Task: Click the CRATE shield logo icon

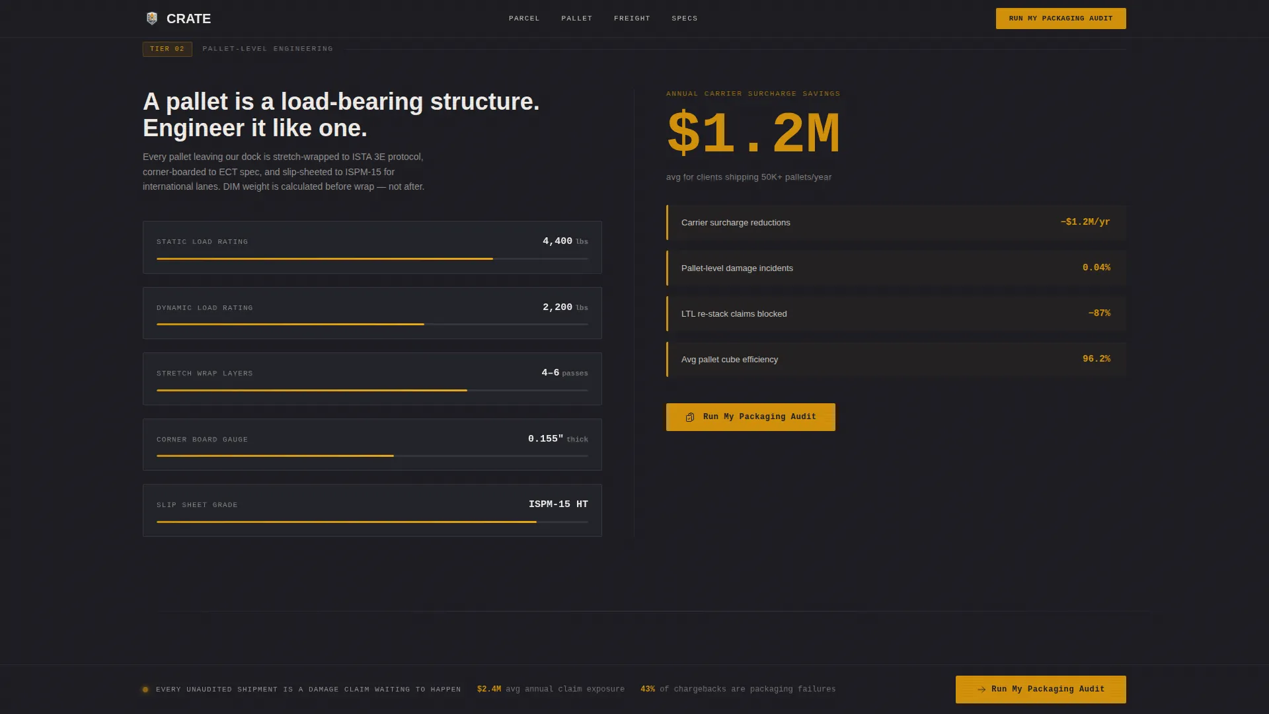Action: 152,19
